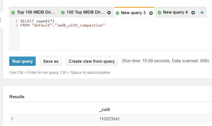Click the count result 110023642
The height and width of the screenshot is (126, 212).
pyautogui.click(x=110, y=119)
